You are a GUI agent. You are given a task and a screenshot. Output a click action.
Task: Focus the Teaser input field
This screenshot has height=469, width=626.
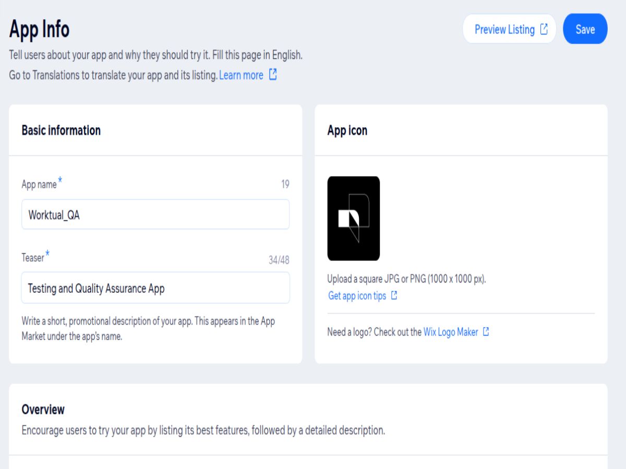pos(155,288)
